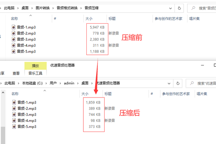Click the 音频-1.mp3 file icon in top window
Image resolution: width=216 pixels, height=144 pixels.
click(14, 27)
